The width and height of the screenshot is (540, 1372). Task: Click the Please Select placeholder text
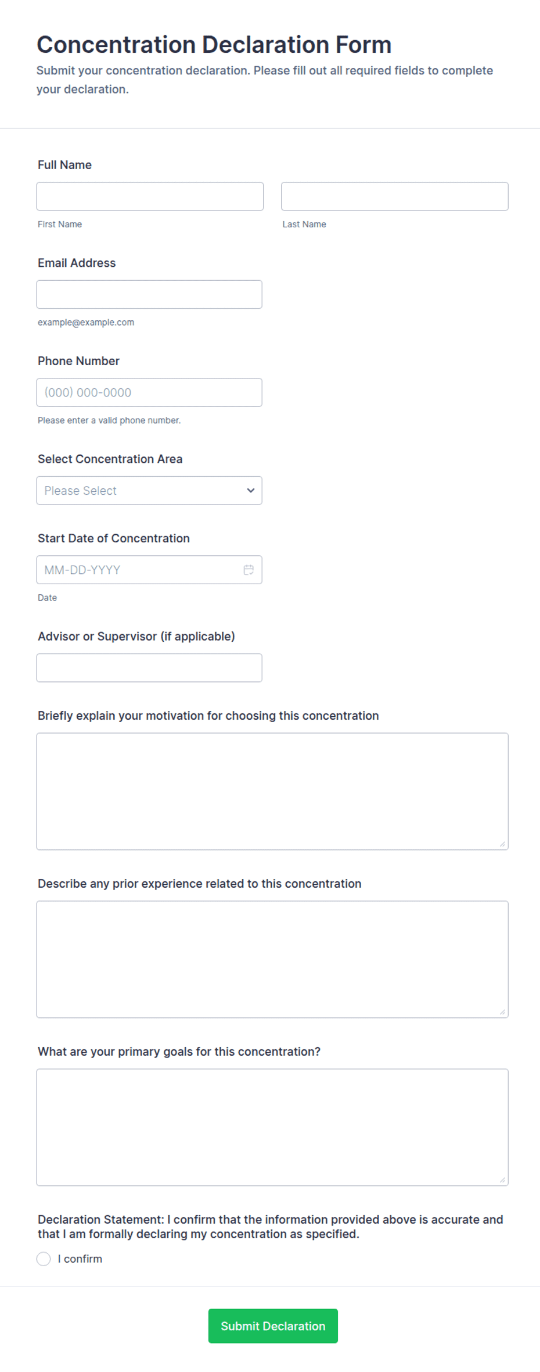[81, 491]
